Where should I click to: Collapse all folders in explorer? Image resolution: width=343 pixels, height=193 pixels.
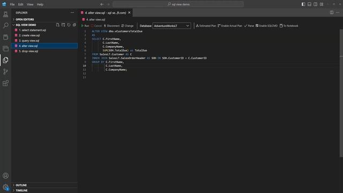(x=74, y=25)
